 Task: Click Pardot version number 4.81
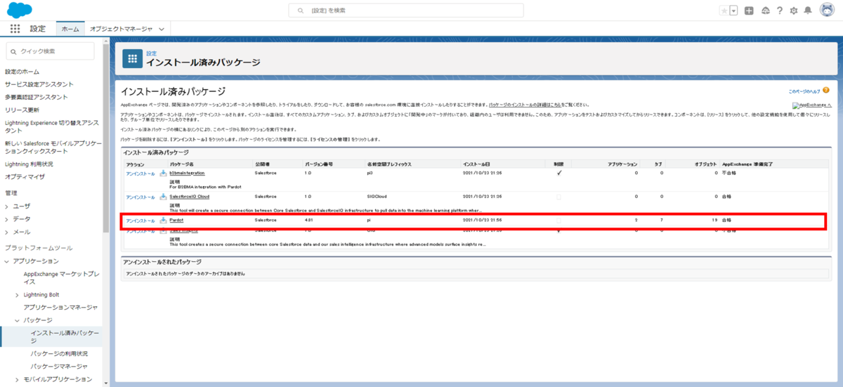coord(308,221)
